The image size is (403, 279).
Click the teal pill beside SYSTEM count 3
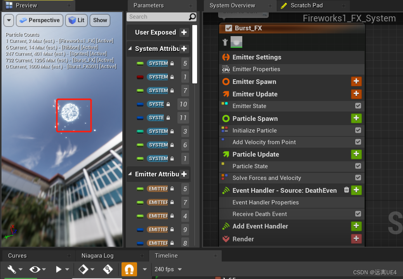[140, 132]
